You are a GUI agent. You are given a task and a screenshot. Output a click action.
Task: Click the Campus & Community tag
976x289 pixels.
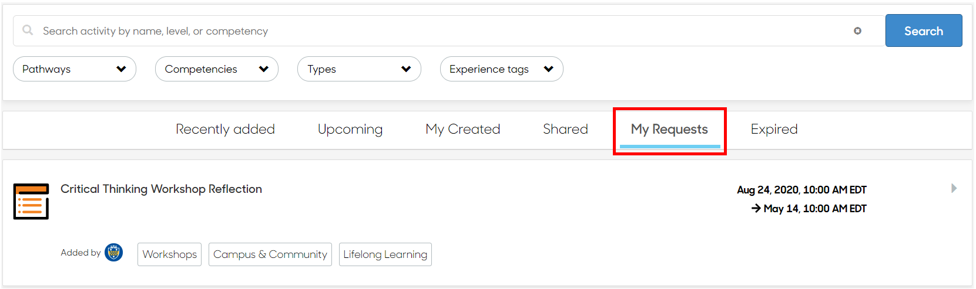click(270, 254)
